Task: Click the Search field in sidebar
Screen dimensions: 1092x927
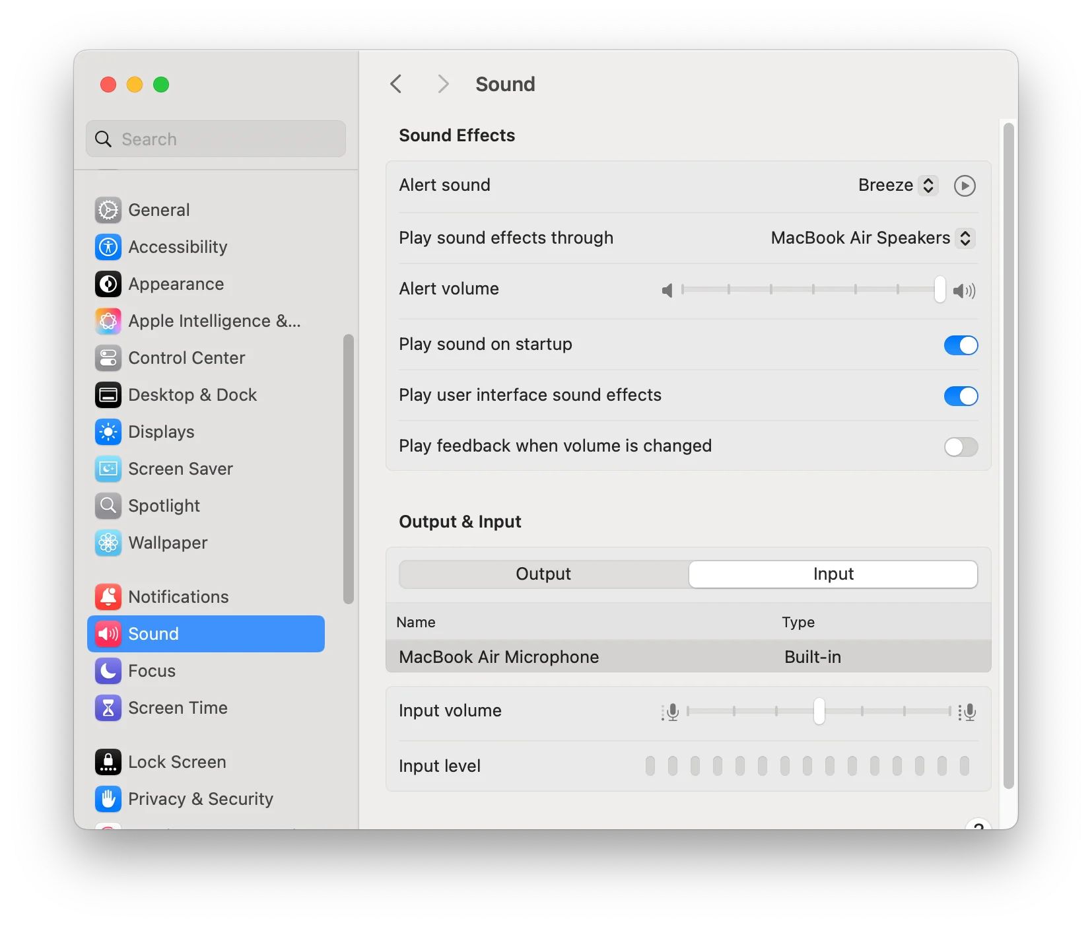Action: (216, 139)
